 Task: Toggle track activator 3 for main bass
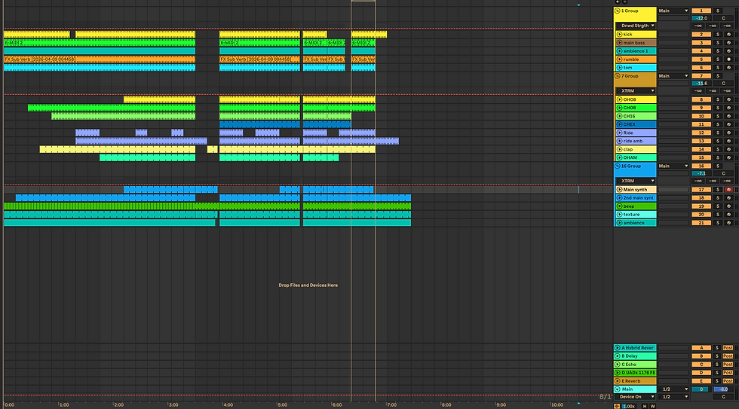701,43
